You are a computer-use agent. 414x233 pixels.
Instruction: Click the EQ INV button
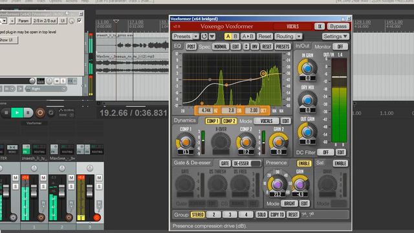point(254,47)
